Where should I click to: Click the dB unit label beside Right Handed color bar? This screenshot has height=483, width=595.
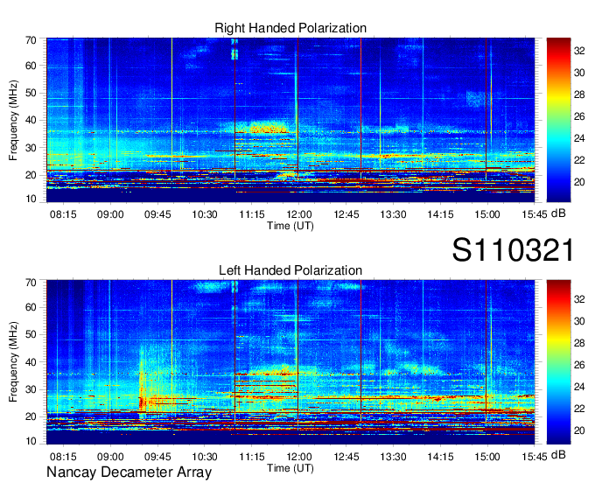pyautogui.click(x=558, y=213)
